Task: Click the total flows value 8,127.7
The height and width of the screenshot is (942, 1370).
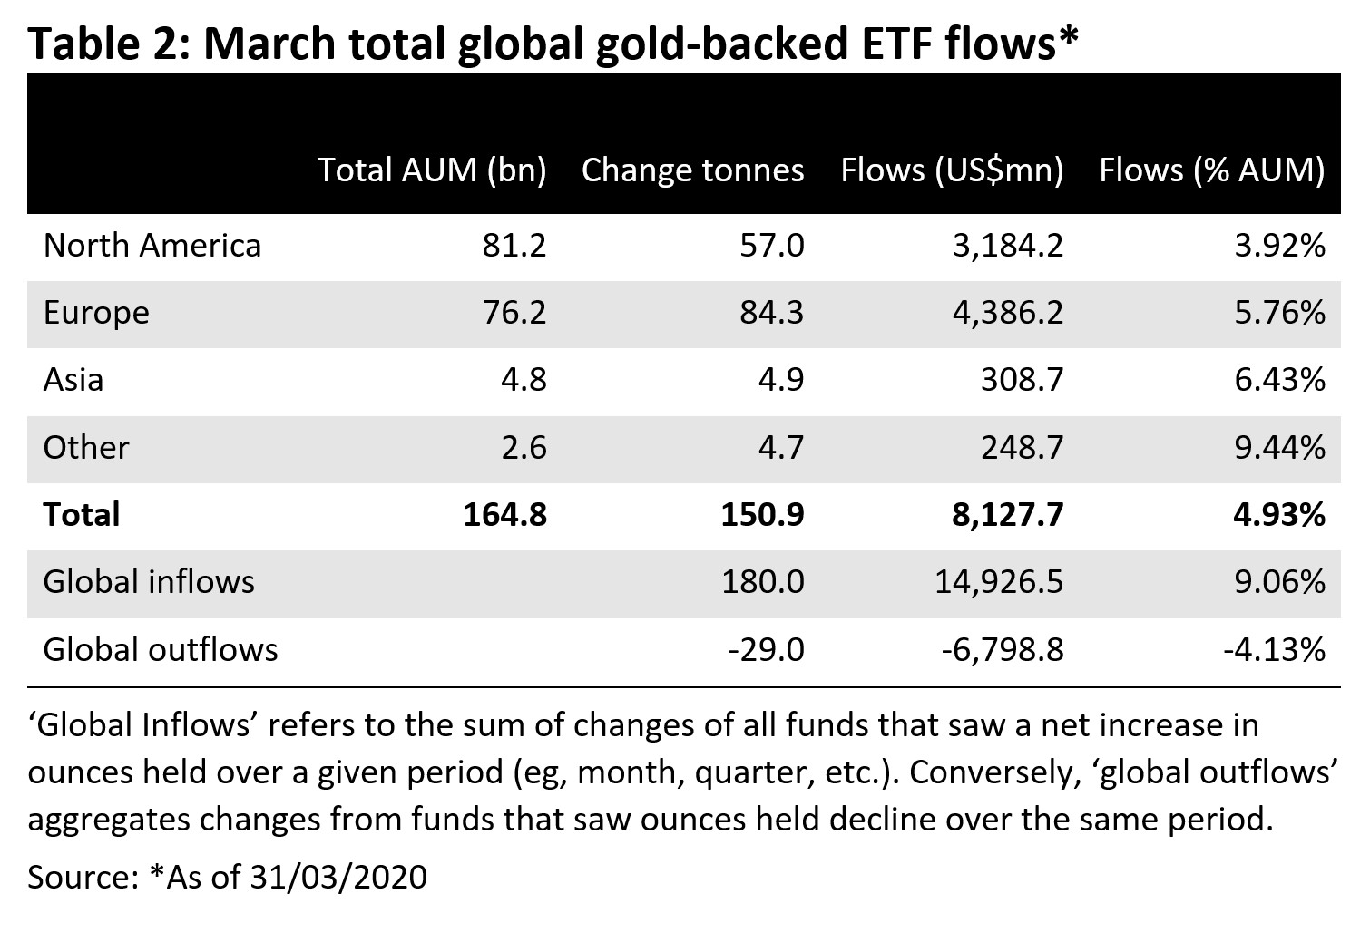Action: coord(1006,514)
